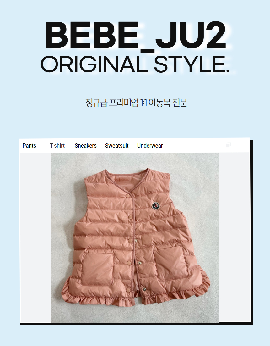Click the pink padded vest photo
The height and width of the screenshot is (346, 270).
click(135, 238)
